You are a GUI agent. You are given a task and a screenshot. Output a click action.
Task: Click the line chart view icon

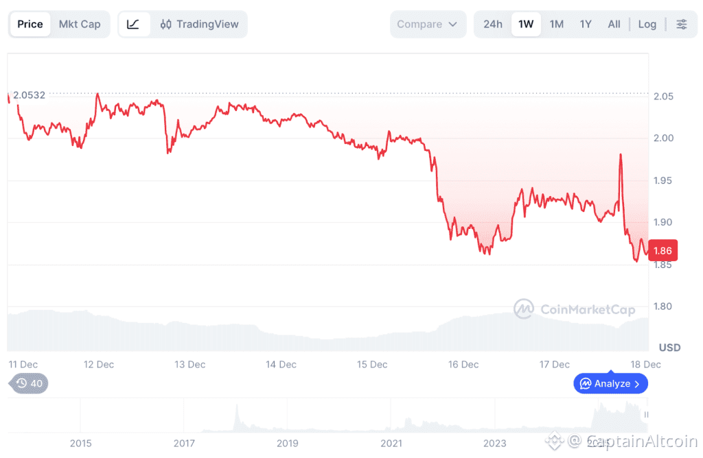pos(133,24)
